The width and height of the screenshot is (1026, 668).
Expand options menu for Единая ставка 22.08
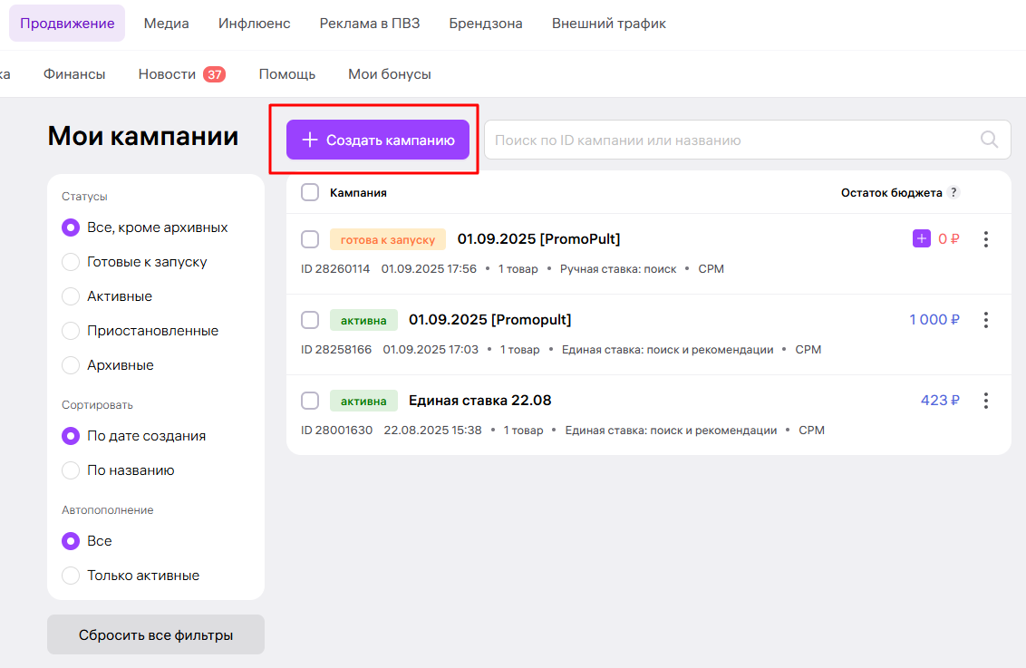(x=986, y=401)
